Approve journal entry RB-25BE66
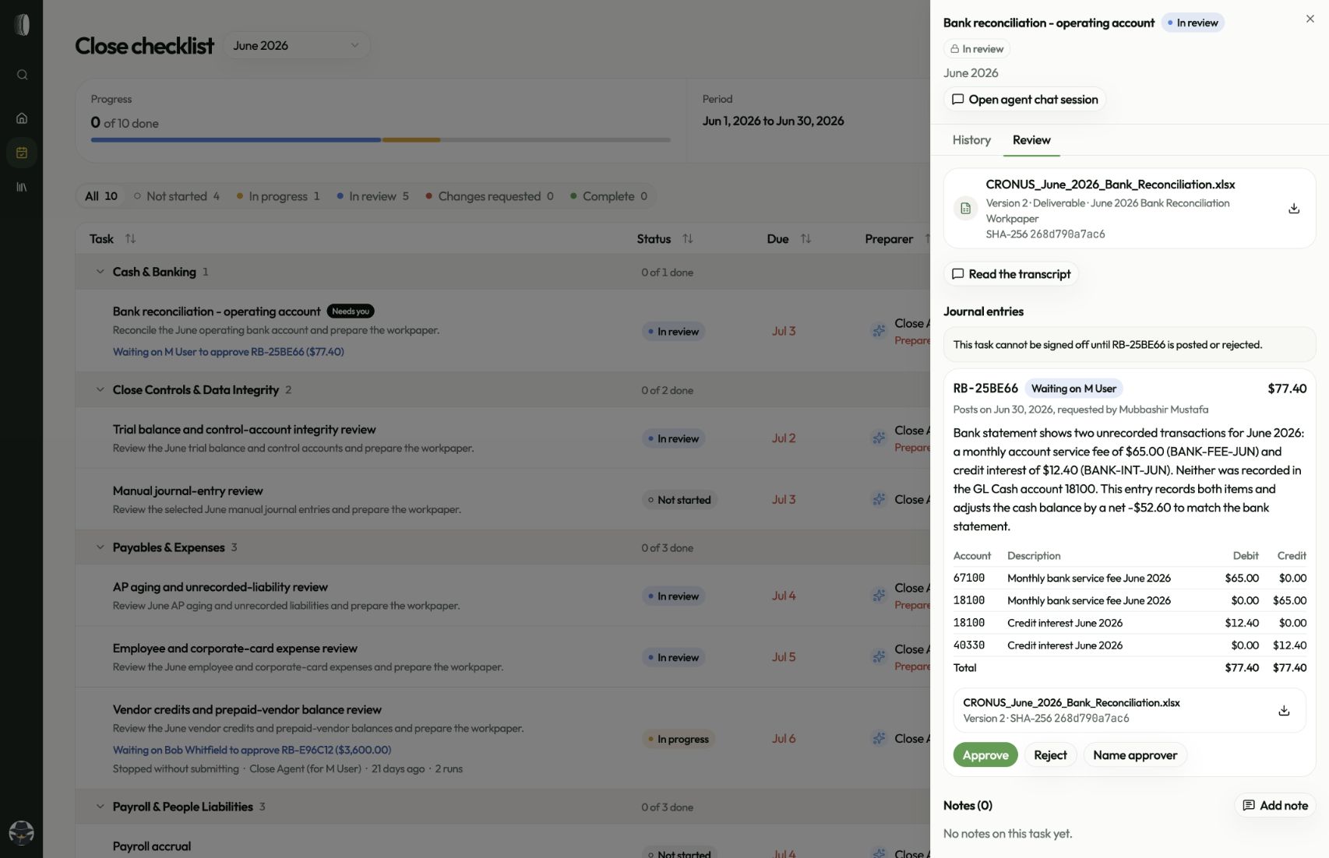The height and width of the screenshot is (858, 1329). (x=985, y=755)
